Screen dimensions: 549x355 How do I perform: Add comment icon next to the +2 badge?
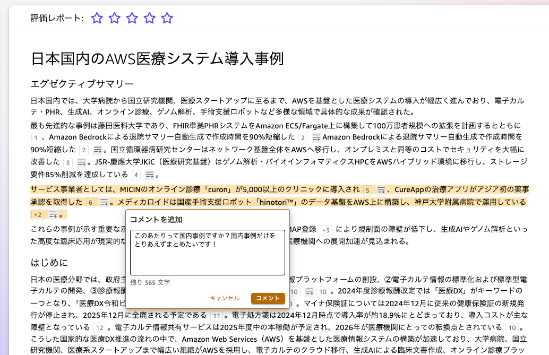tap(53, 214)
